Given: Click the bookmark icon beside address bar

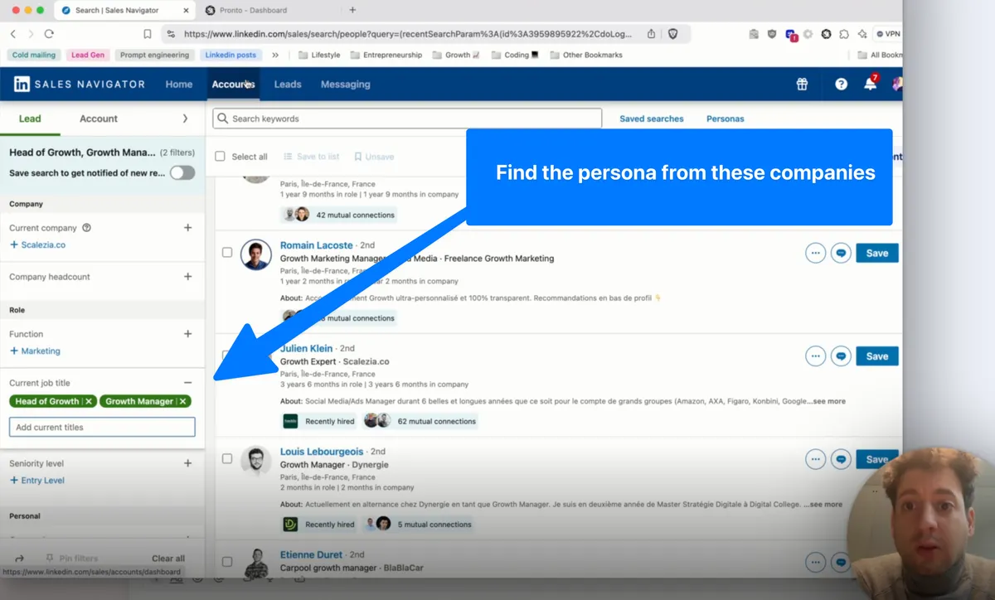Looking at the screenshot, I should 148,34.
